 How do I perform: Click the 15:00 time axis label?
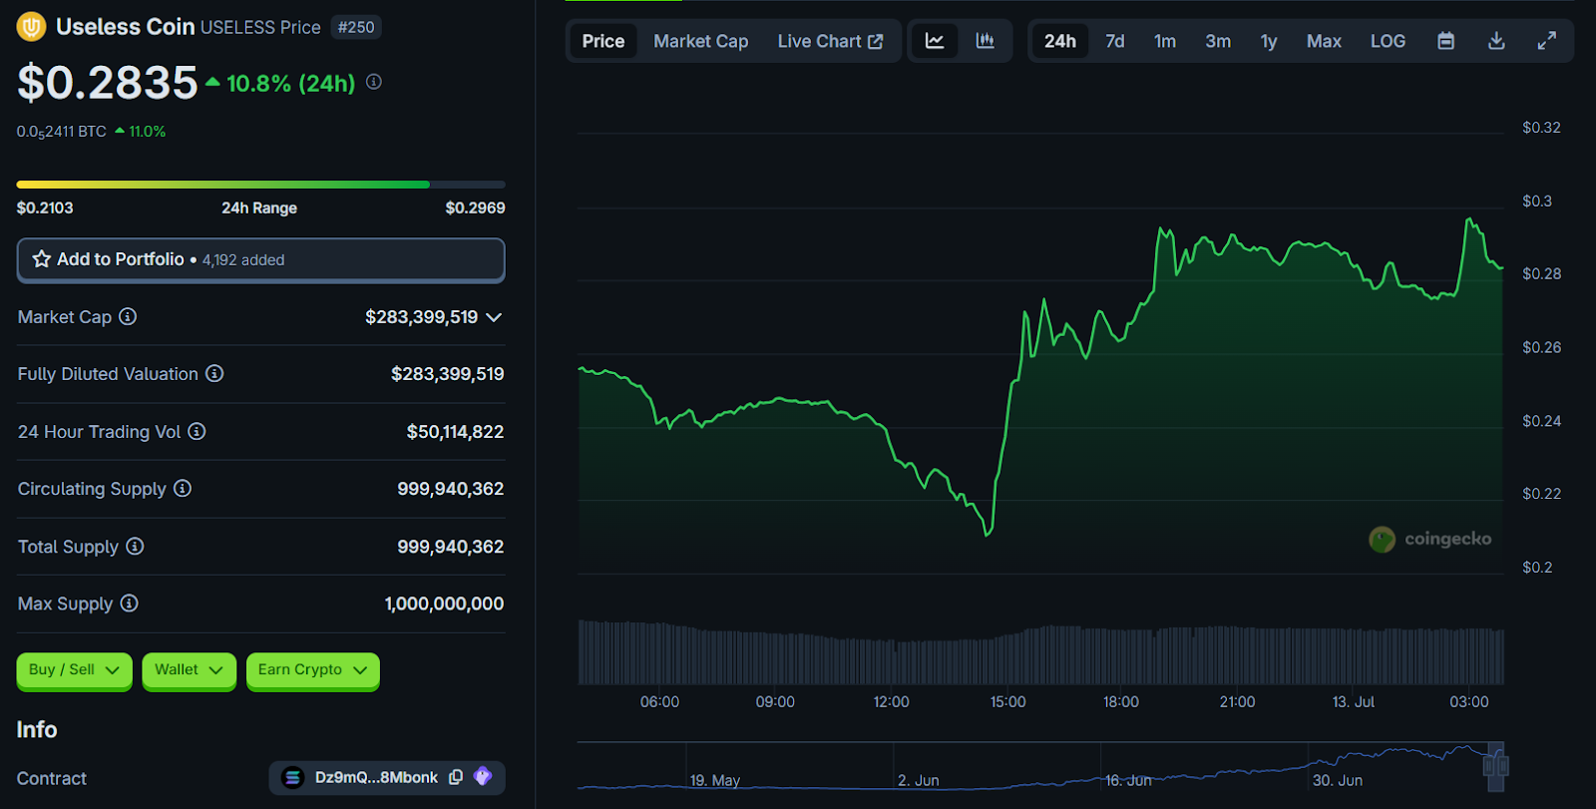click(1007, 701)
